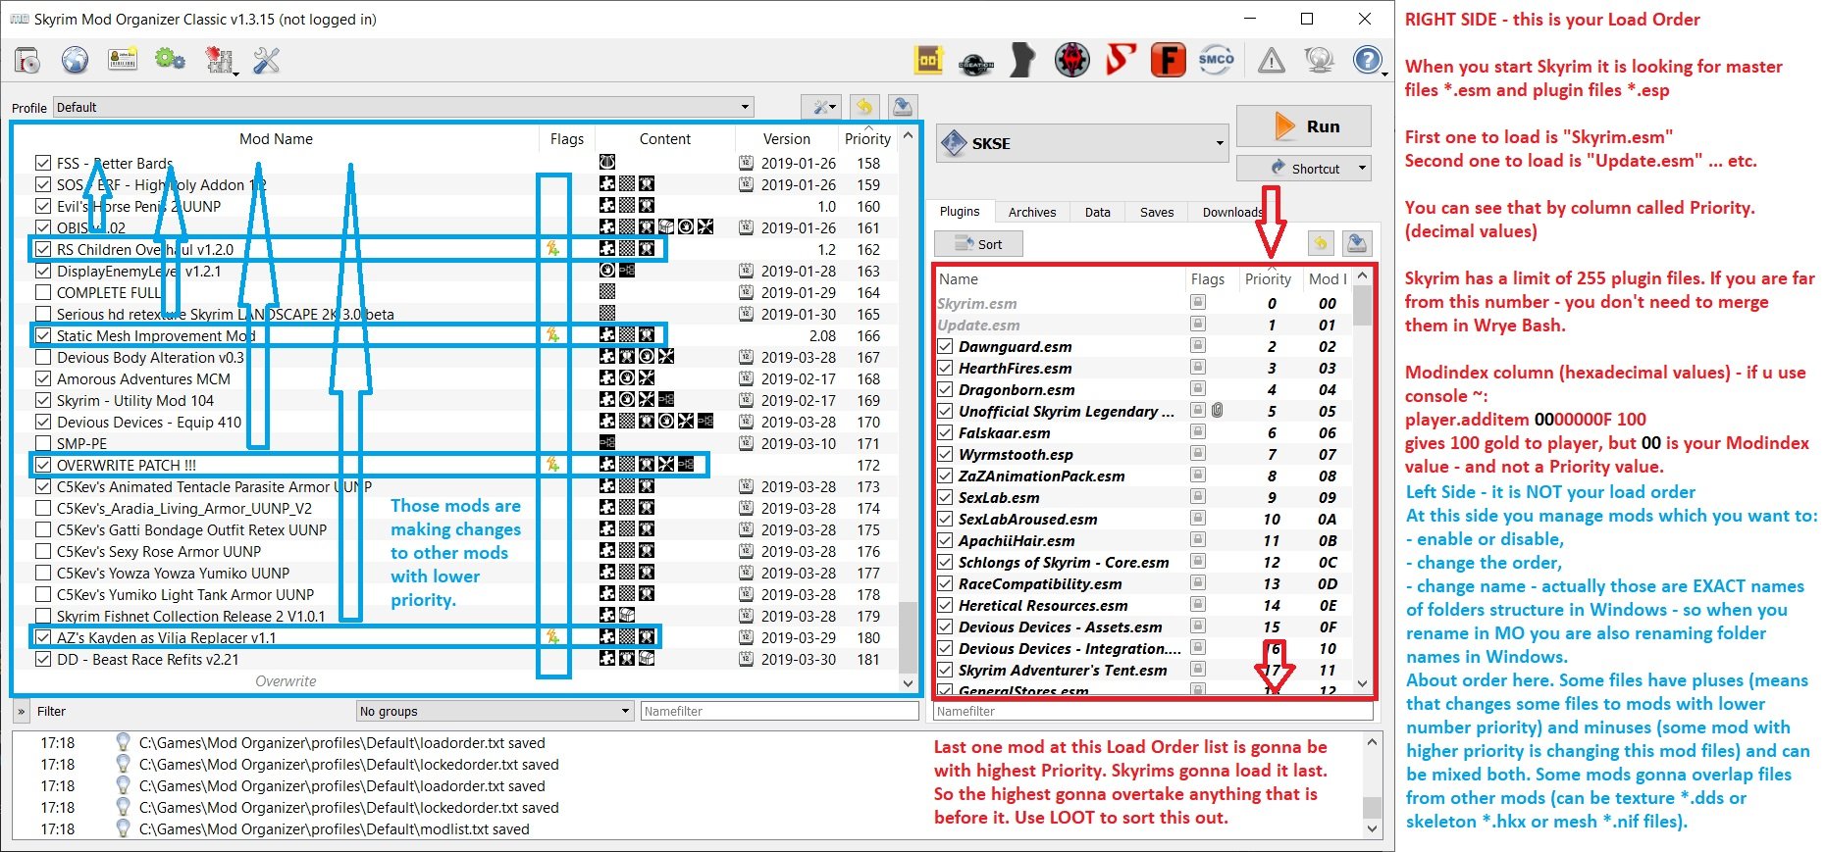
Task: Uncheck DD - Beast Race Refits v2.21
Action: coord(42,659)
